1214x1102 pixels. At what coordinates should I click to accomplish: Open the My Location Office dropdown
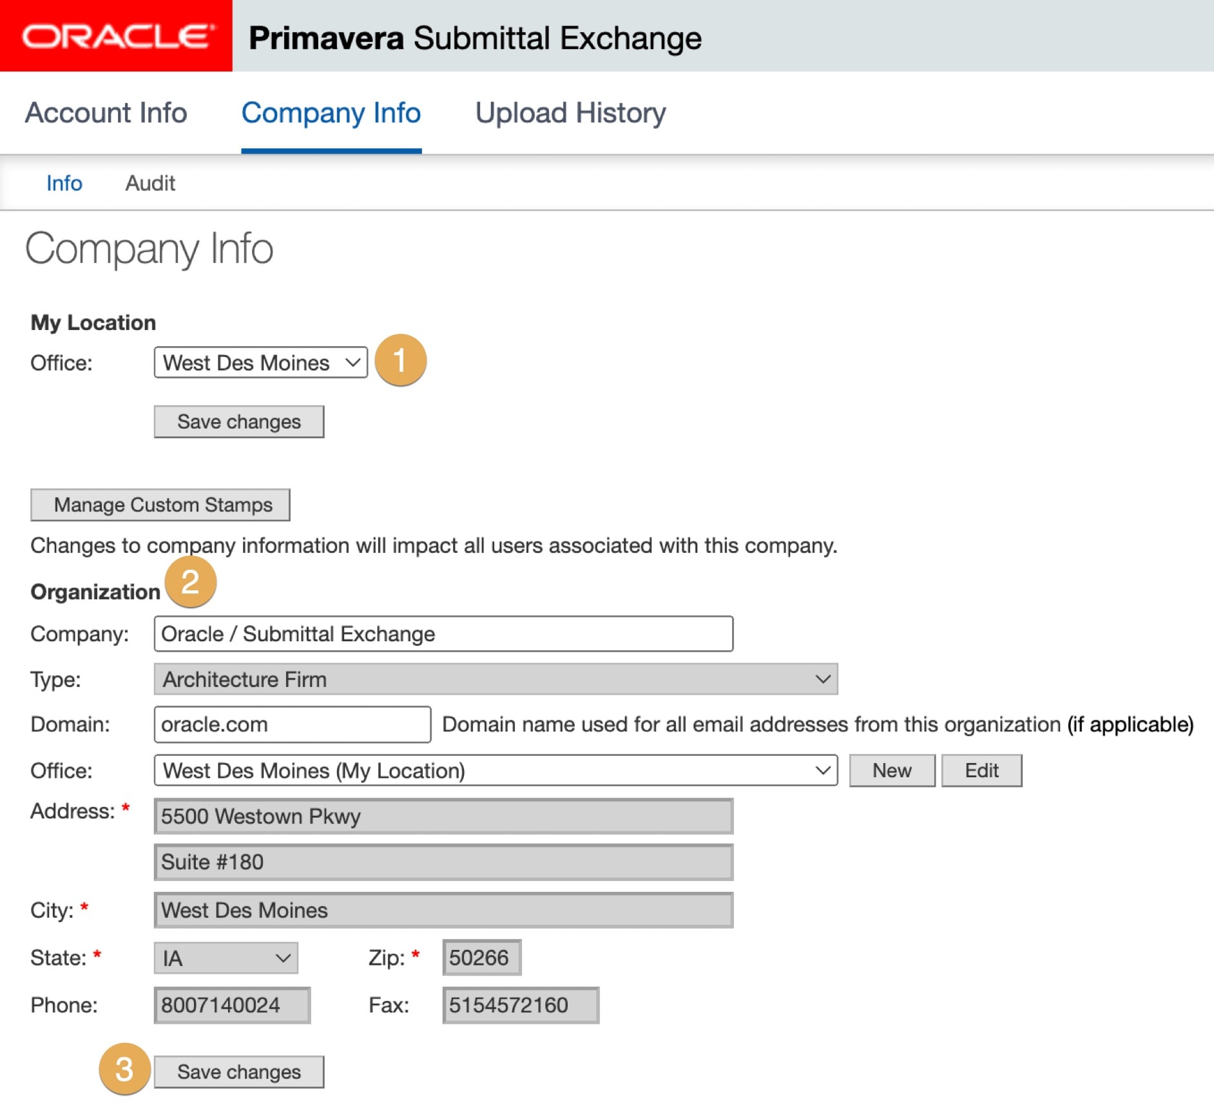click(260, 363)
